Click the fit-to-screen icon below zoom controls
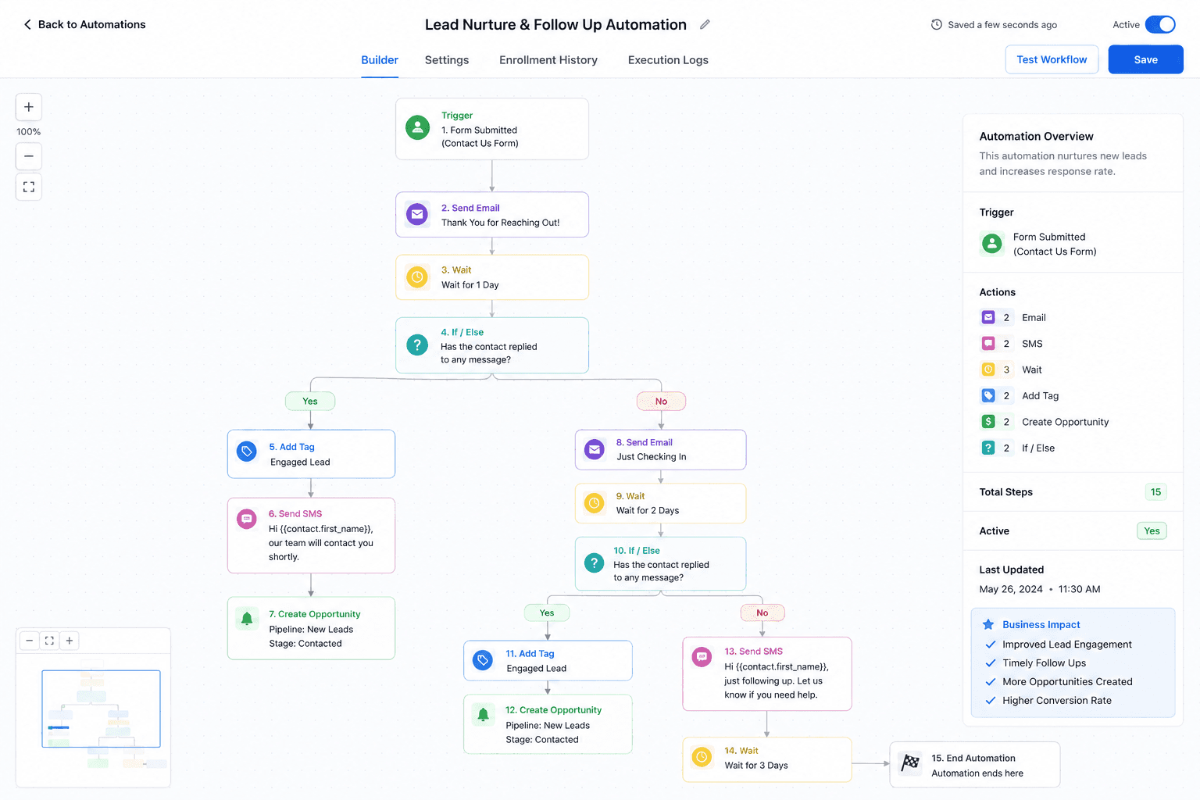This screenshot has width=1200, height=800. click(29, 187)
